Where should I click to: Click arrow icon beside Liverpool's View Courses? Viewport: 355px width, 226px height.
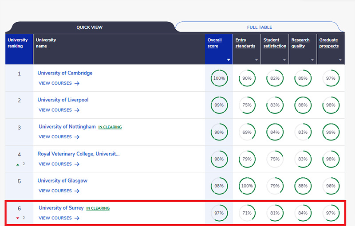(x=77, y=110)
